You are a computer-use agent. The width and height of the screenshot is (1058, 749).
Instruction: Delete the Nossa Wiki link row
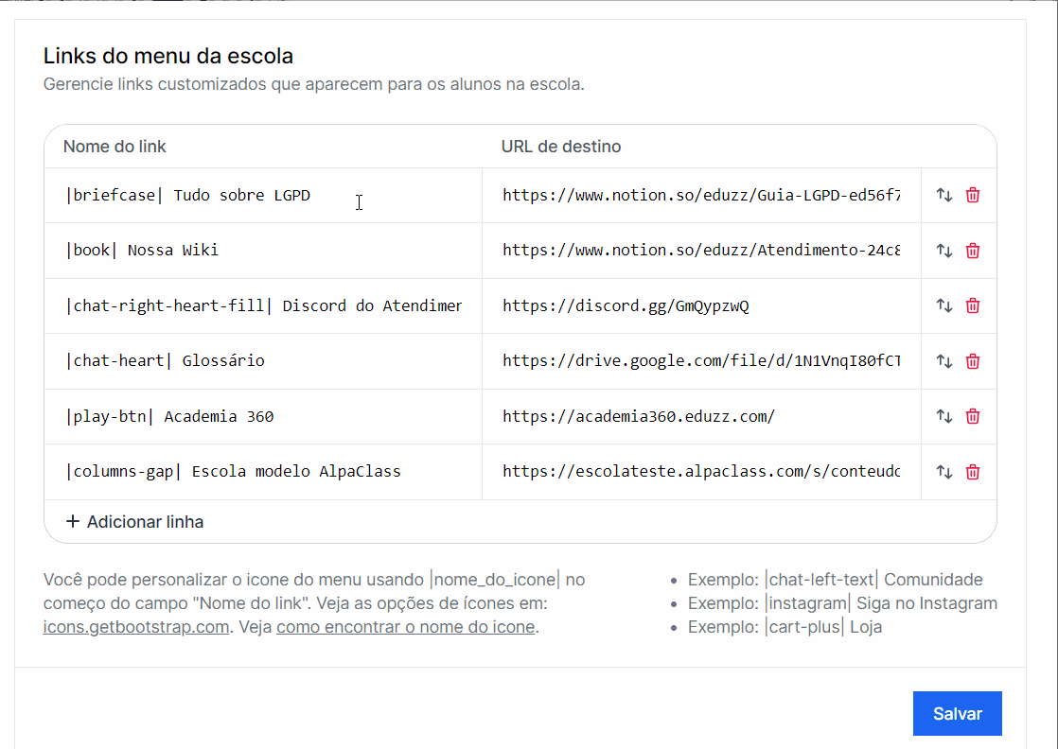973,251
